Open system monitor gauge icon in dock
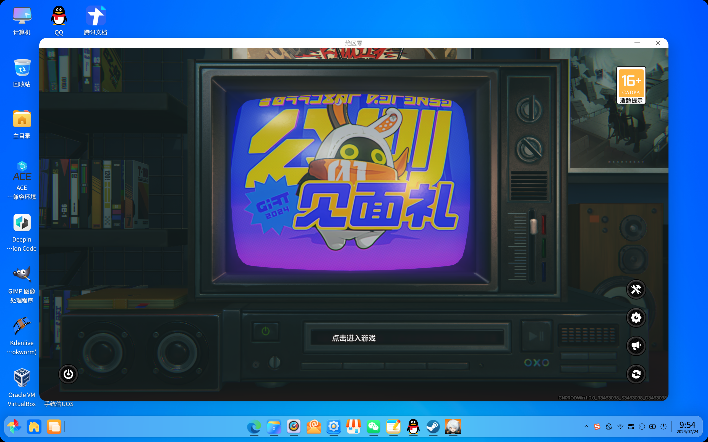Image resolution: width=708 pixels, height=442 pixels. tap(294, 427)
